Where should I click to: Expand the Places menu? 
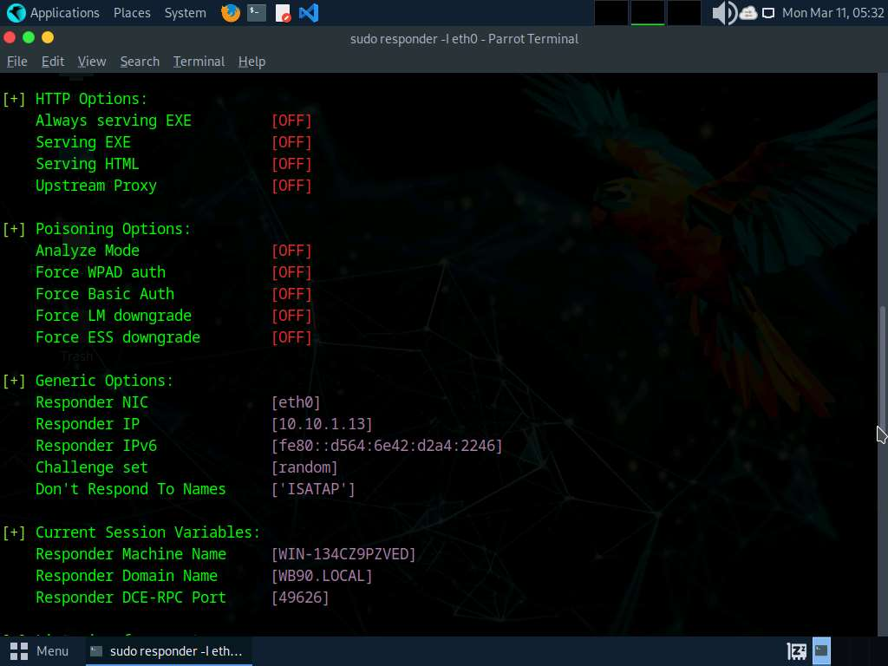[132, 13]
